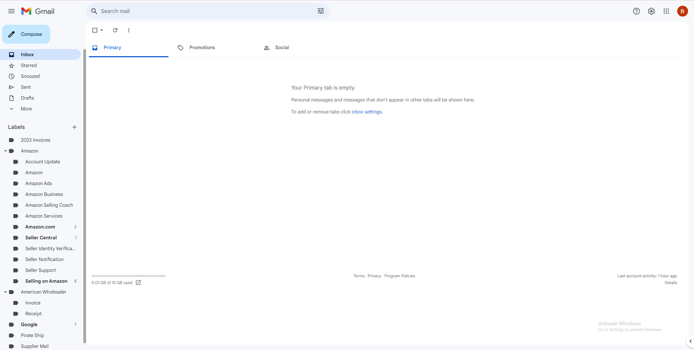Open the nested Amazon sublabel
The height and width of the screenshot is (350, 694).
40,173
